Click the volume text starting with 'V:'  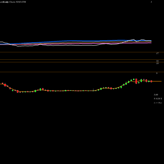(x=158, y=99)
